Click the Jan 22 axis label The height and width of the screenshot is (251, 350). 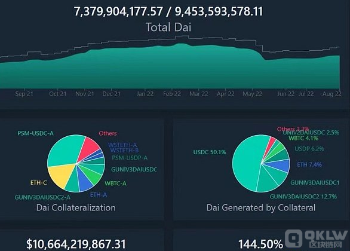point(145,94)
